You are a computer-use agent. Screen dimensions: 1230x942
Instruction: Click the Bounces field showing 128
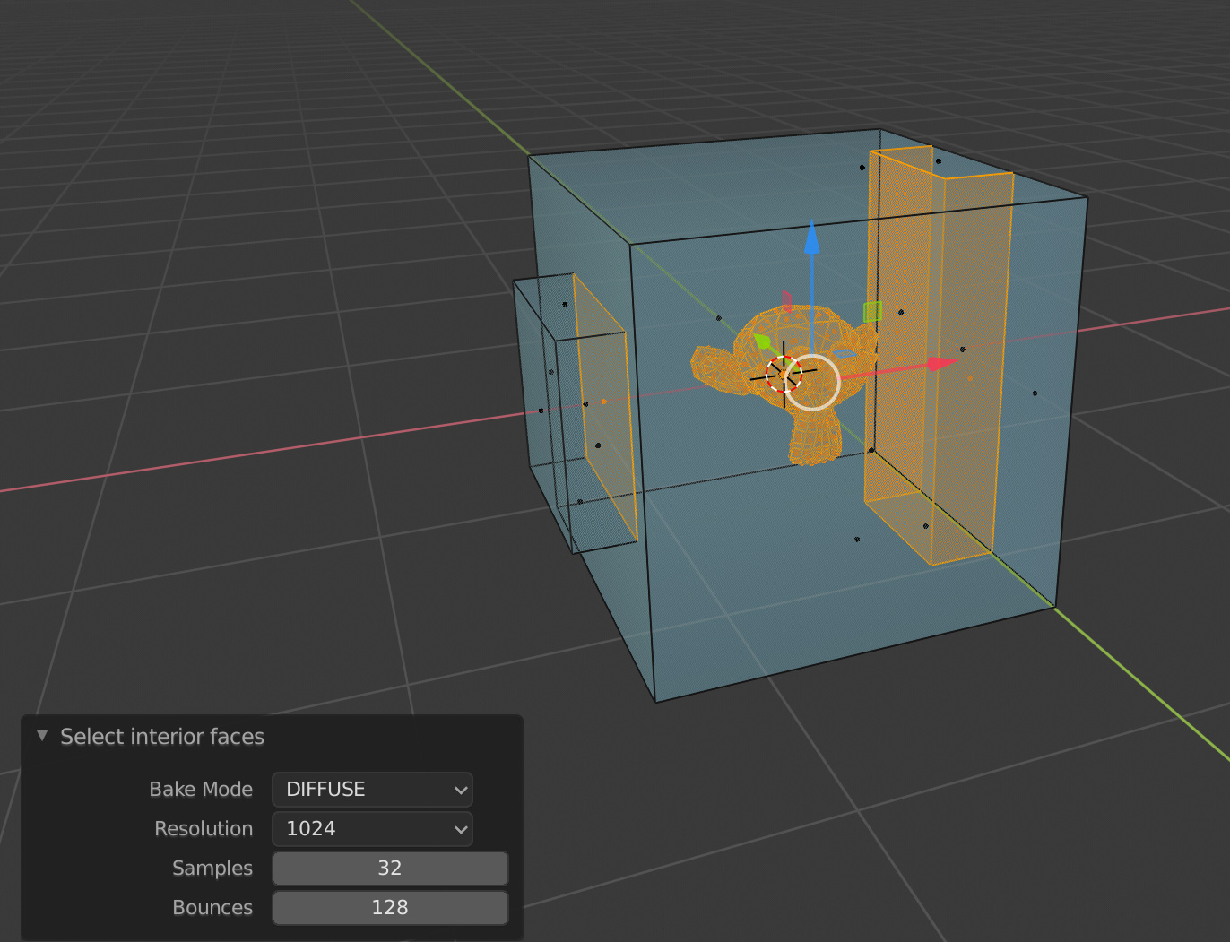coord(390,908)
